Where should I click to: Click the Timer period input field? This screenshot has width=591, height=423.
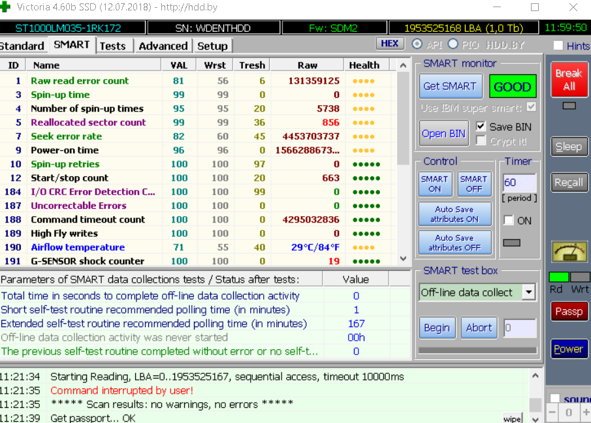[x=519, y=183]
